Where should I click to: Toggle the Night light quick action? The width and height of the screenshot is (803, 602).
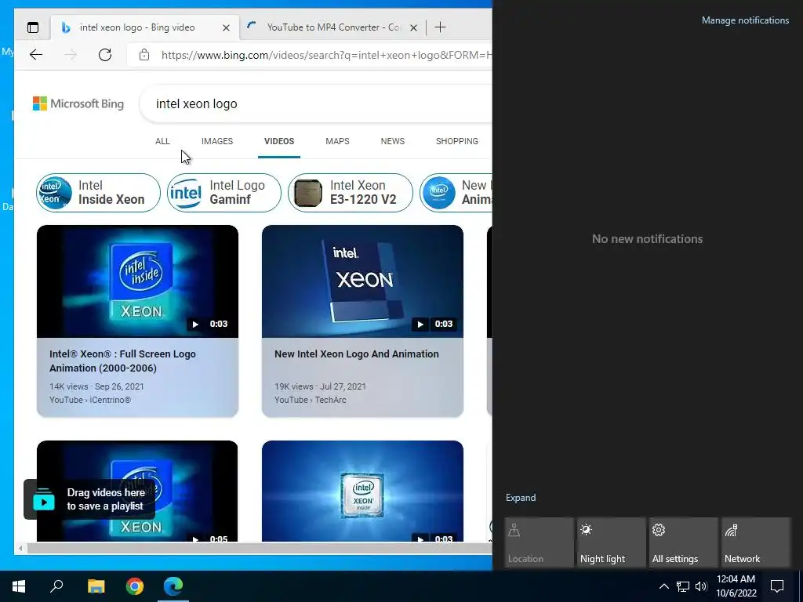click(x=612, y=542)
